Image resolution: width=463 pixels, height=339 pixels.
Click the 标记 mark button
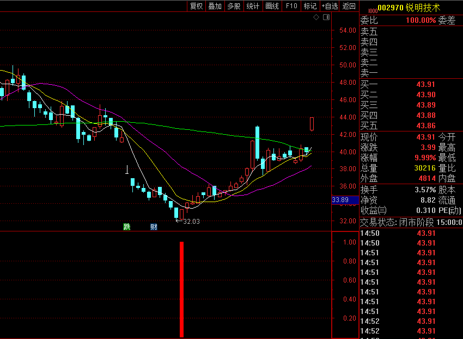coord(310,6)
